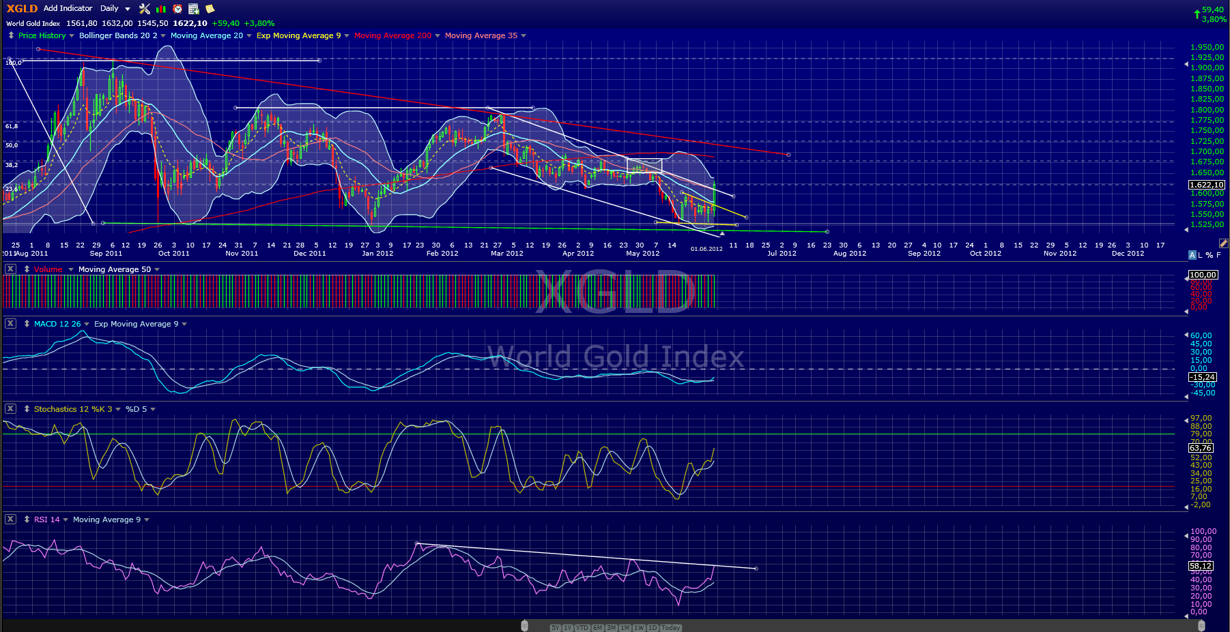Click the move arrows beside Stochastics
Image resolution: width=1230 pixels, height=632 pixels.
(27, 409)
